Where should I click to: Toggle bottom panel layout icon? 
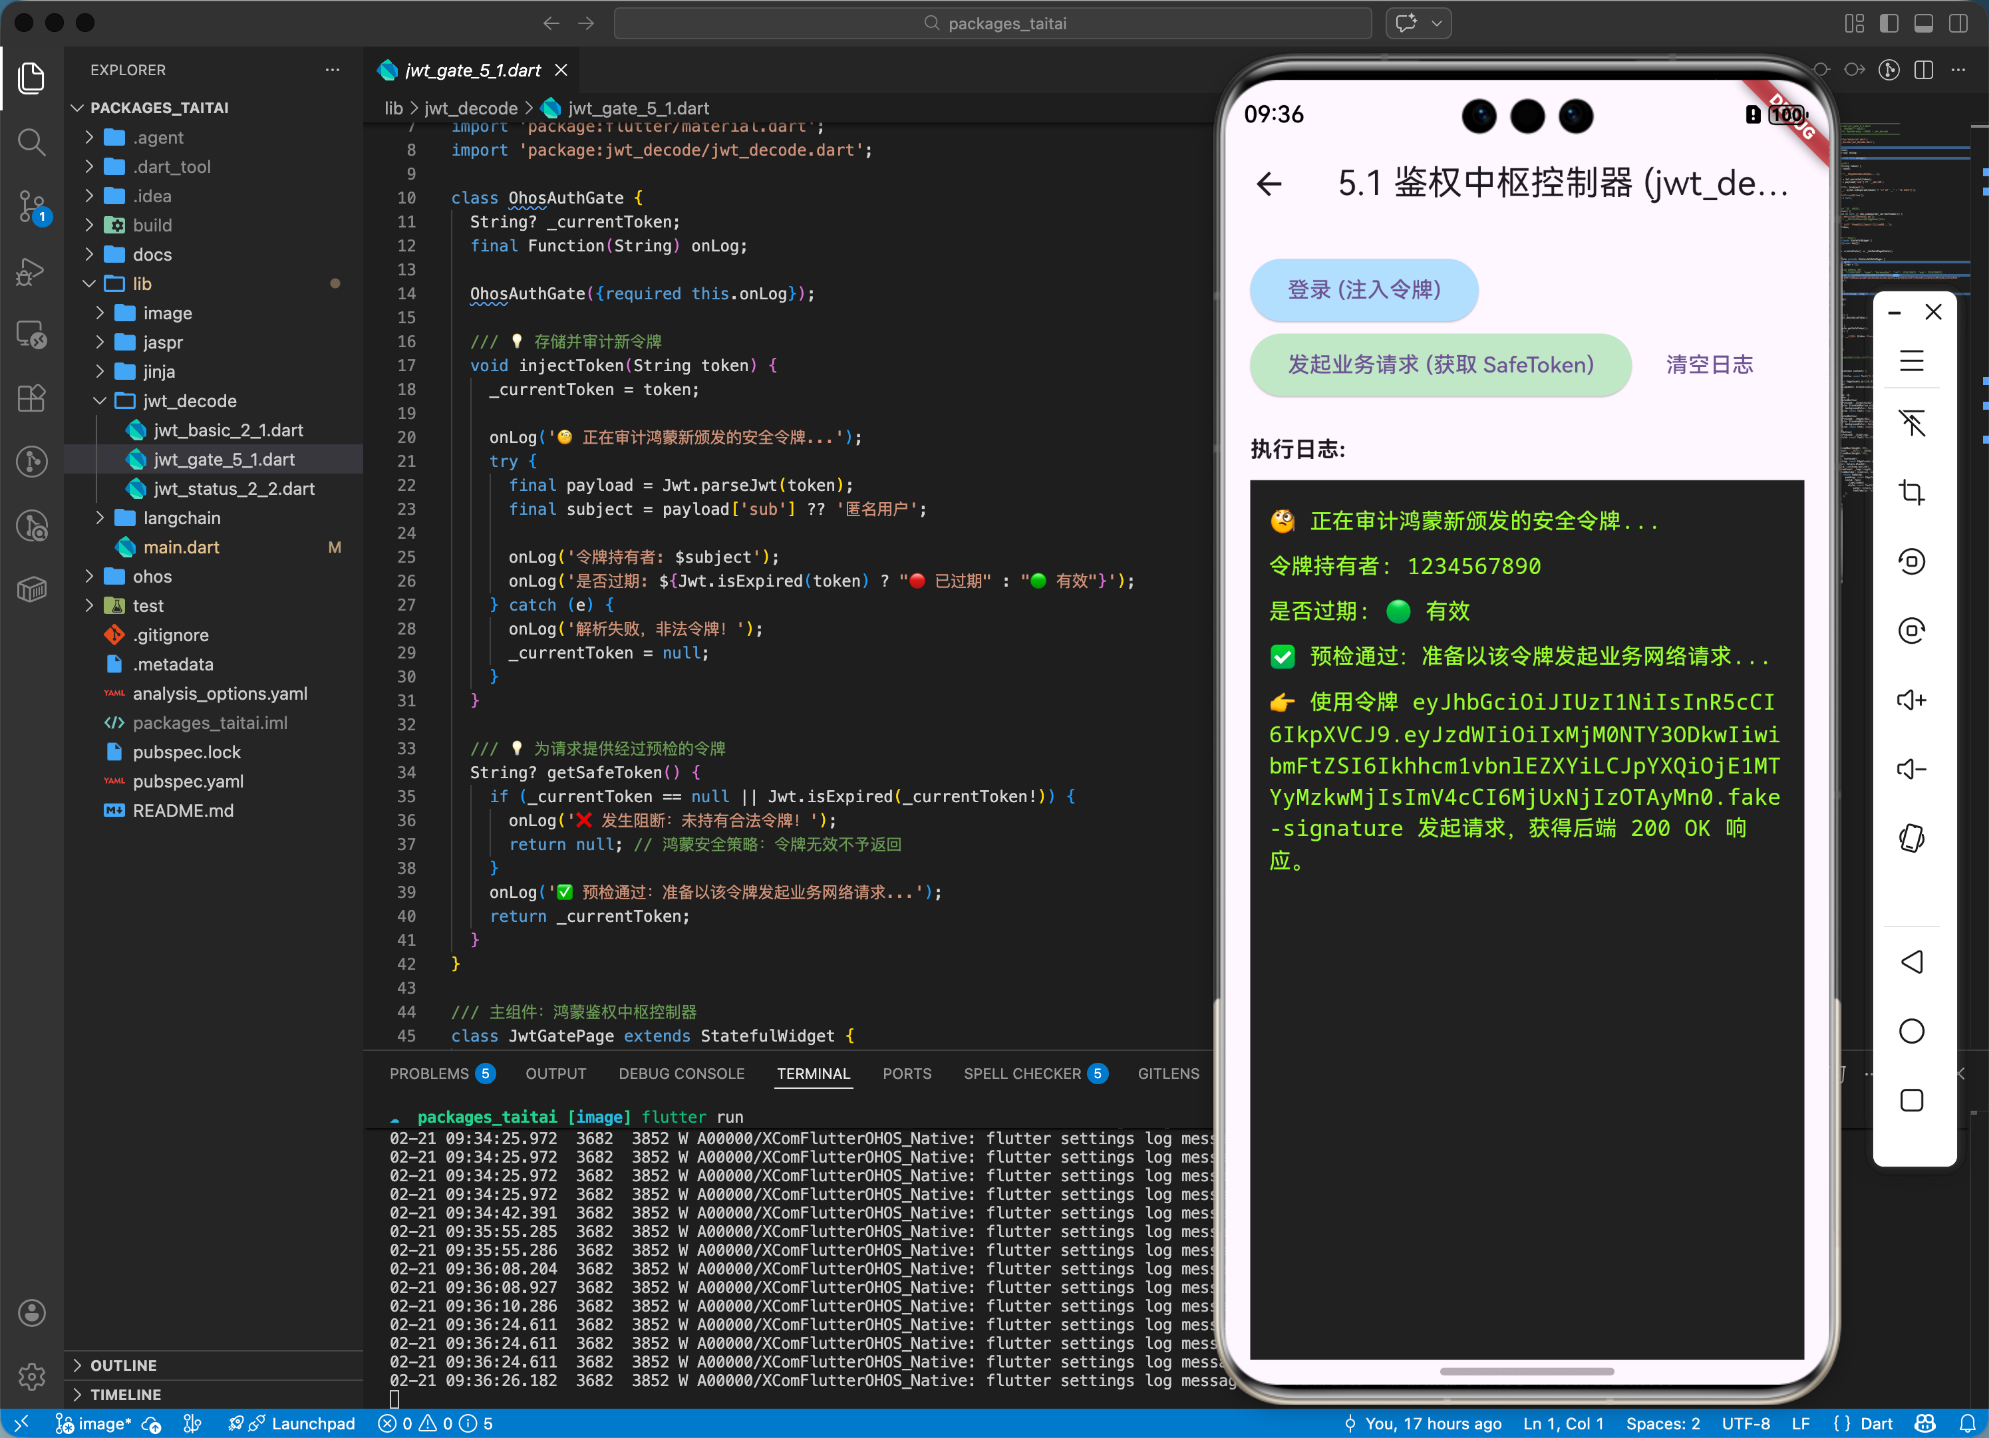click(1923, 24)
